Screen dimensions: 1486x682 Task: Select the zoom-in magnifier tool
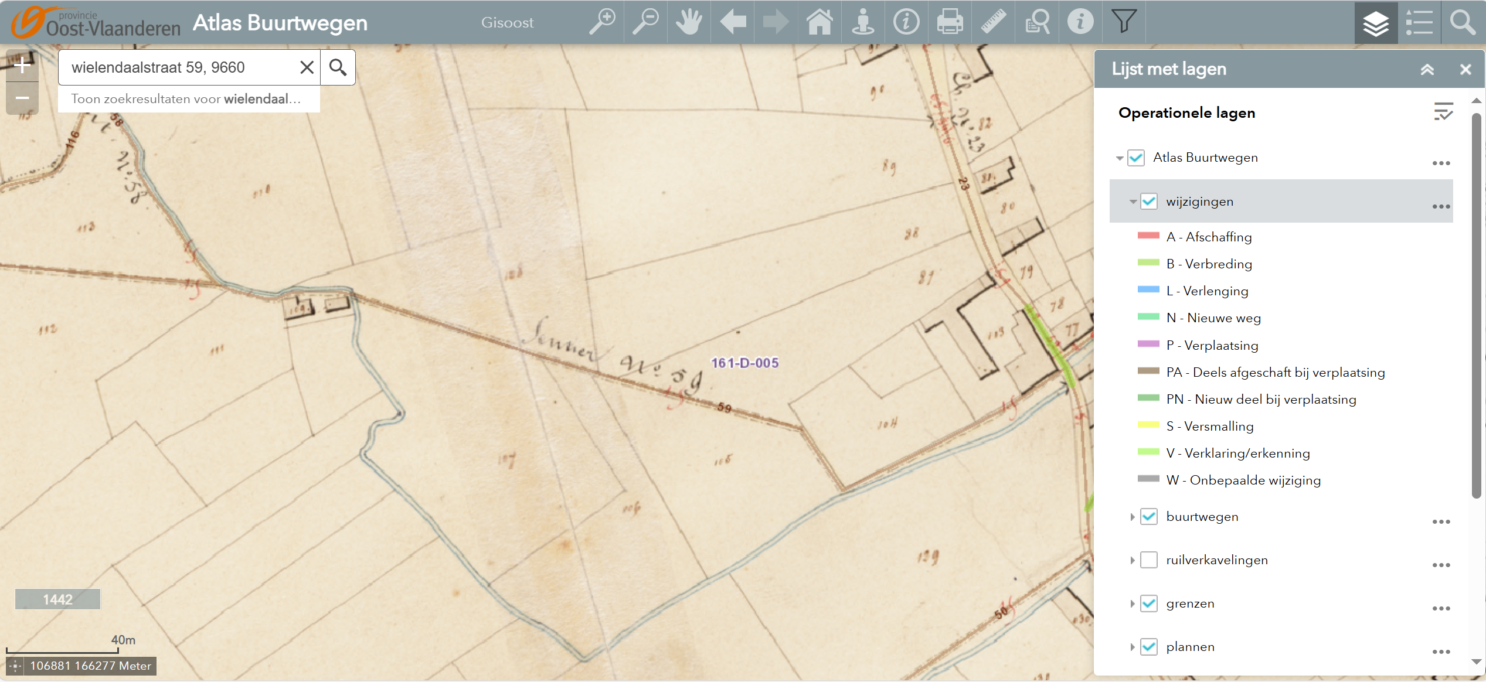click(x=602, y=22)
